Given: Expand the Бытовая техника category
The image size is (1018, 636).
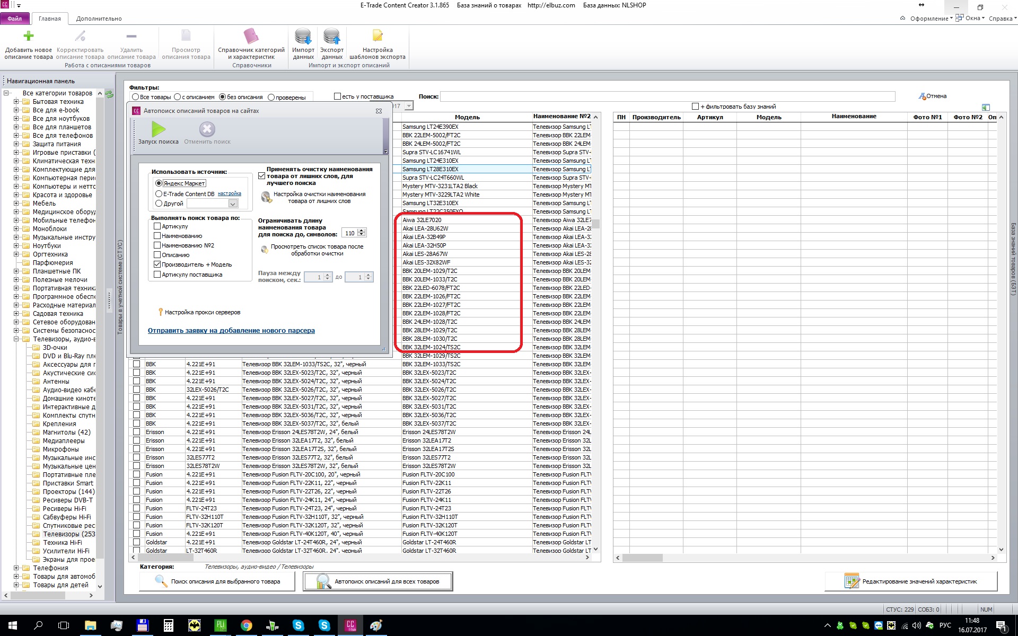Looking at the screenshot, I should click(16, 102).
